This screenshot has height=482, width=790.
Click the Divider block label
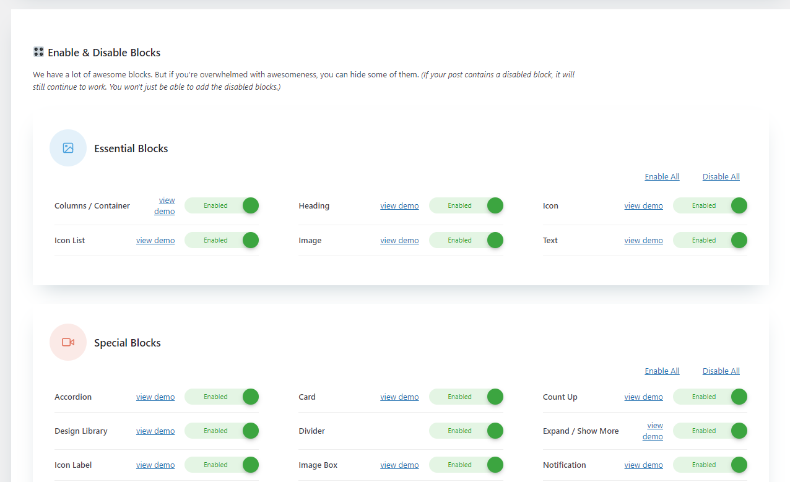[312, 431]
